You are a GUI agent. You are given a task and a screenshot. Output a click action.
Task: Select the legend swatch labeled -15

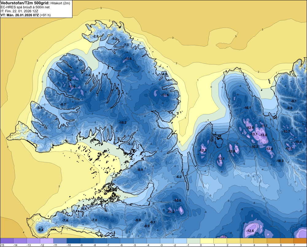click(7, 241)
